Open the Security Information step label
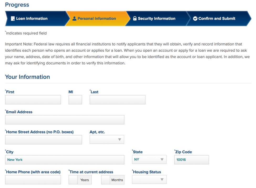The image size is (256, 188). [156, 19]
